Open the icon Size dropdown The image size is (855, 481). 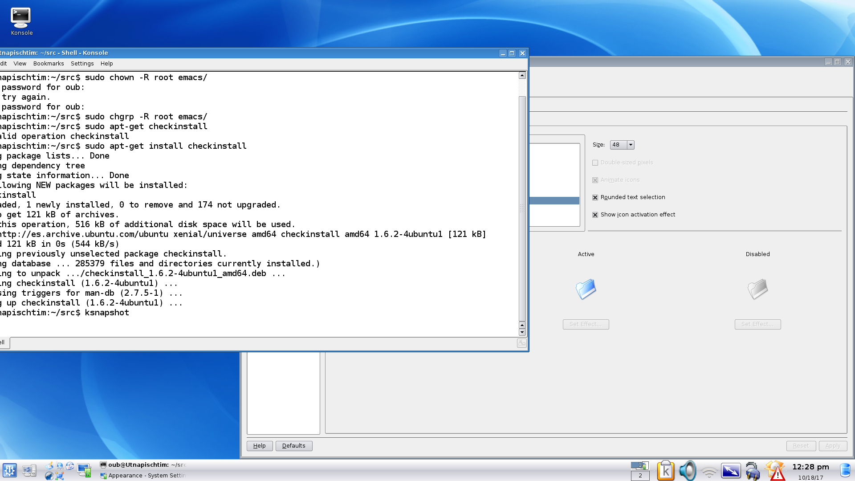622,145
